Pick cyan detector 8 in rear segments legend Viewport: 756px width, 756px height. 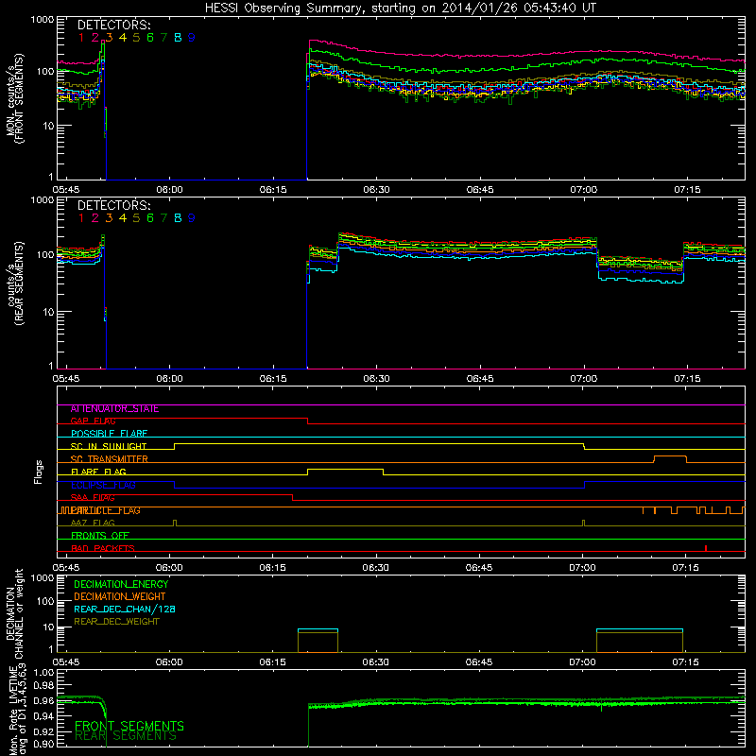point(178,218)
